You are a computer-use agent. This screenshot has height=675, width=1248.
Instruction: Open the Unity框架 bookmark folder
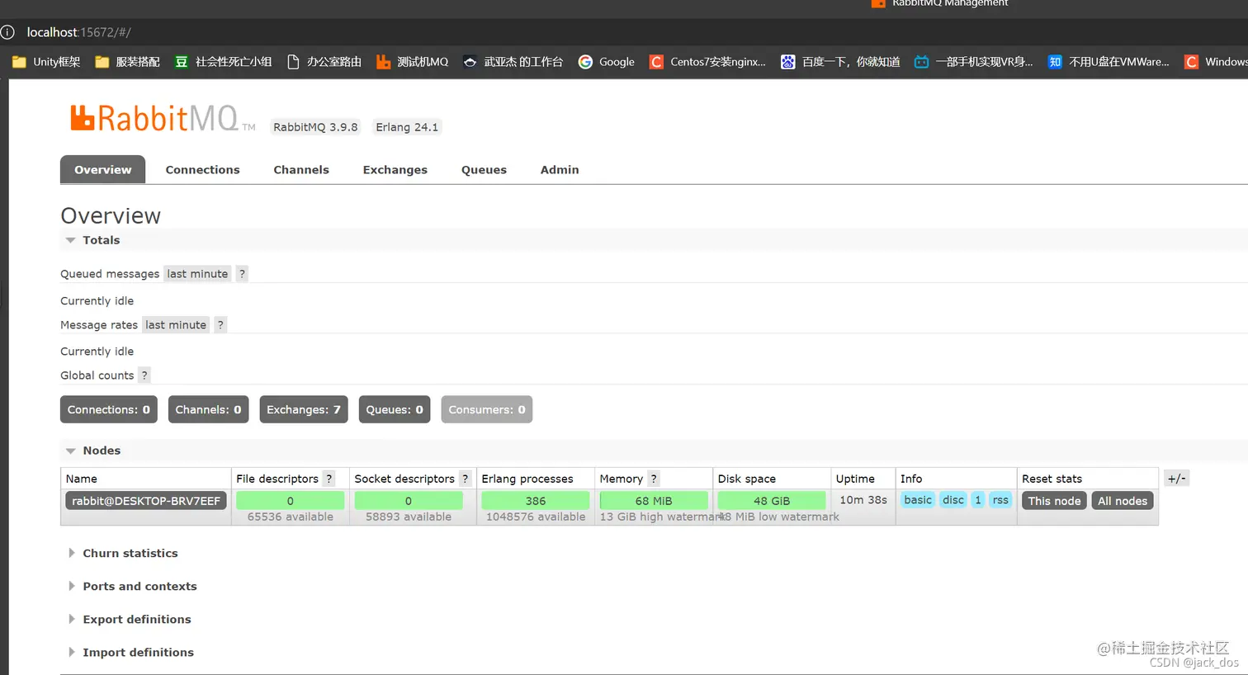[x=46, y=62]
